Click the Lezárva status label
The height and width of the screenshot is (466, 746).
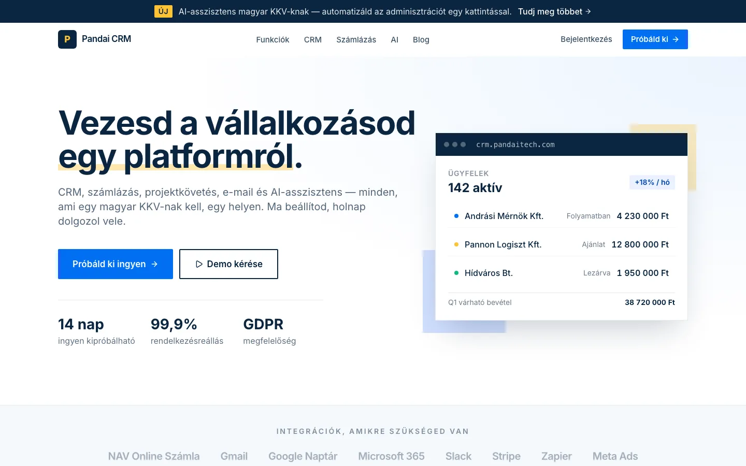coord(597,273)
